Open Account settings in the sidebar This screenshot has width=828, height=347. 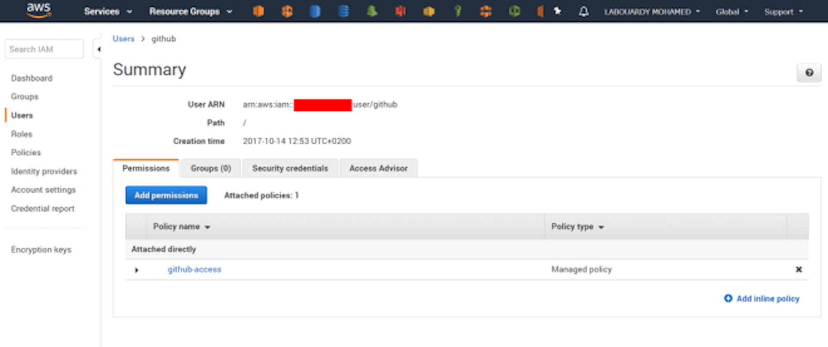click(43, 190)
